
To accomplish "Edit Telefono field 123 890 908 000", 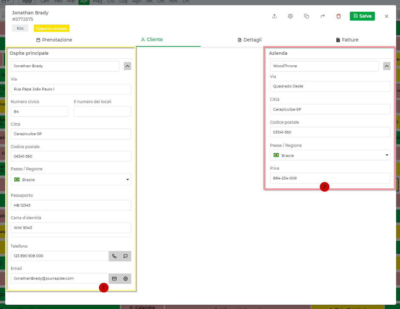I will 60,256.
